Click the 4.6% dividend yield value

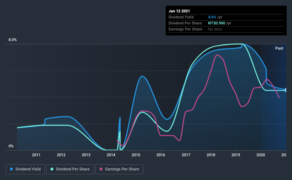click(212, 17)
